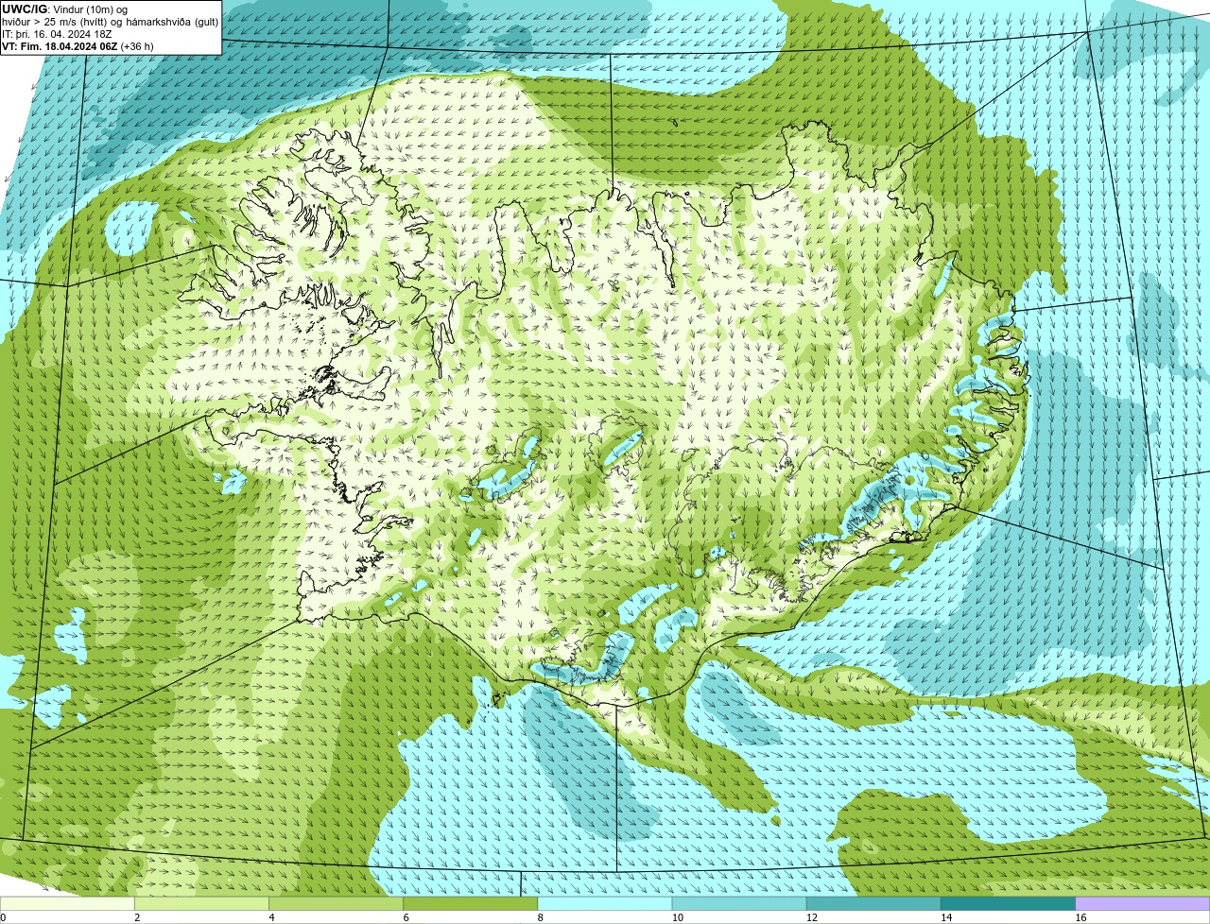Click the '12' label on the color scale
This screenshot has width=1210, height=924.
[811, 917]
